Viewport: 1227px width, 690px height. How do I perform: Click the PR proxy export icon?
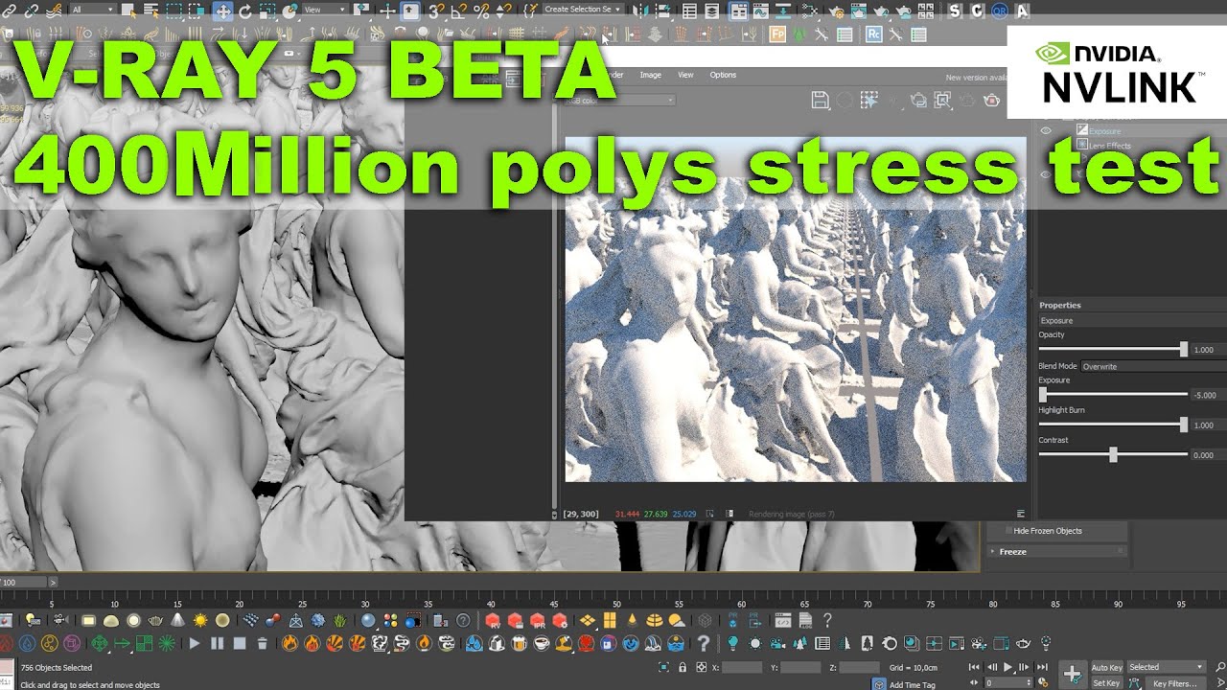[754, 620]
